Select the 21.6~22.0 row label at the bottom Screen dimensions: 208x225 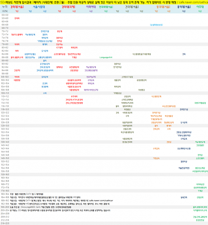[5, 223]
